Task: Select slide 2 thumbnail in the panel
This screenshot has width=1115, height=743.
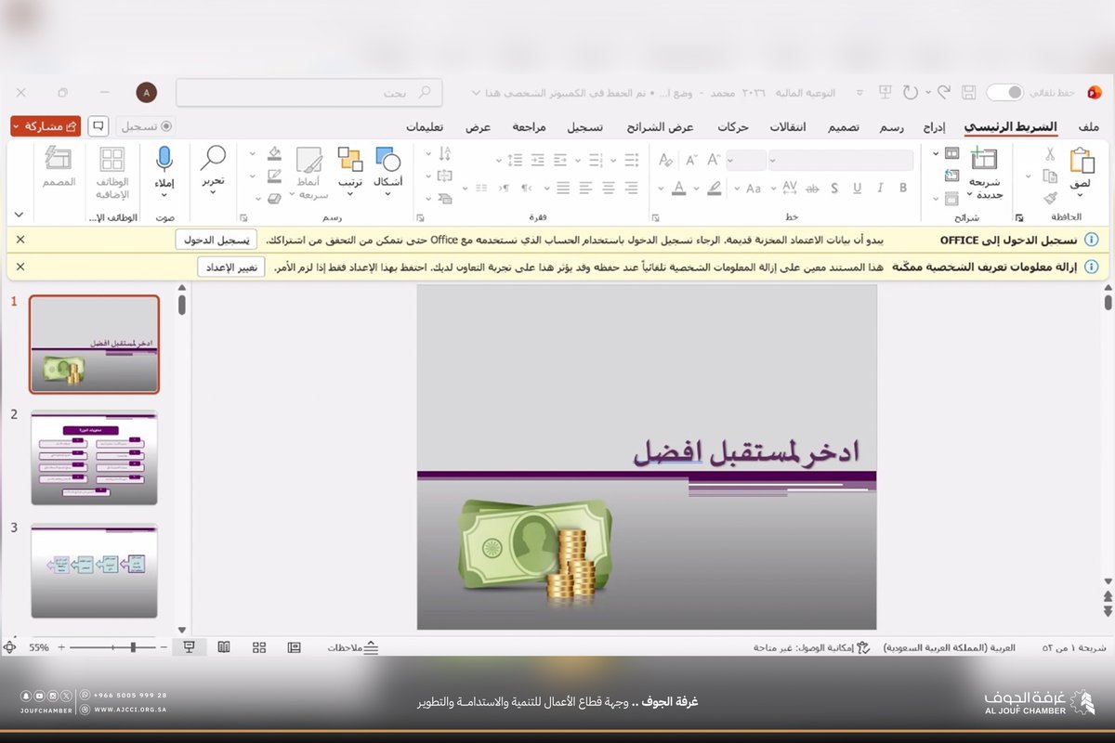Action: (93, 457)
